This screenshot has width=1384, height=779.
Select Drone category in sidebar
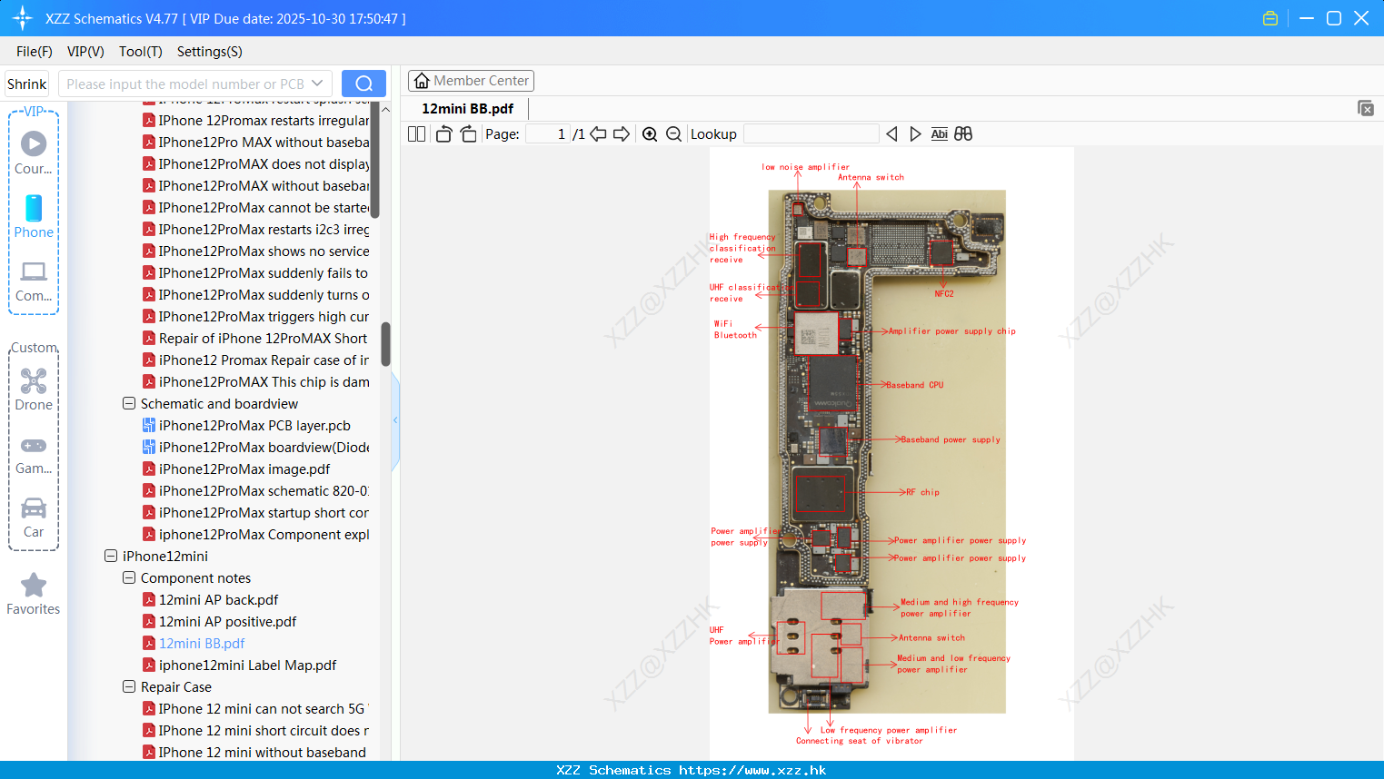(x=34, y=389)
